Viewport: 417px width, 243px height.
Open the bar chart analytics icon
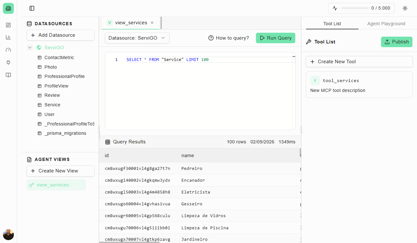[x=8, y=37]
